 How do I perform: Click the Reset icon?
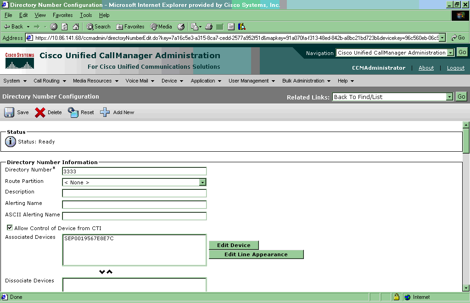(x=73, y=112)
